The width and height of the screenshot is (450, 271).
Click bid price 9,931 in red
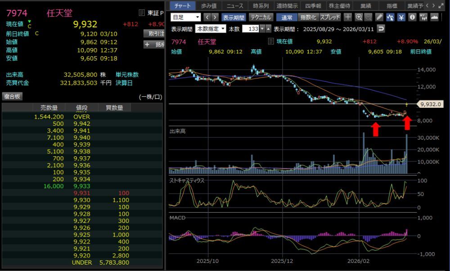click(x=82, y=193)
